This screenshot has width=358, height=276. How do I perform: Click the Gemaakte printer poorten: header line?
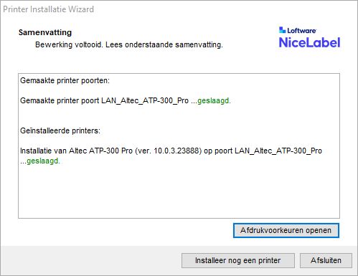tap(65, 80)
